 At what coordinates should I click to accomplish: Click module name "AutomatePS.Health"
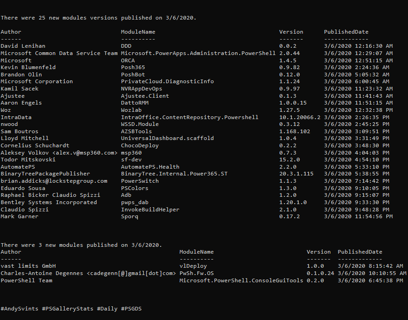tap(150, 167)
